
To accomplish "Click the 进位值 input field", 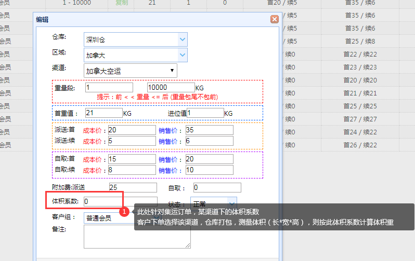I will pyautogui.click(x=205, y=113).
